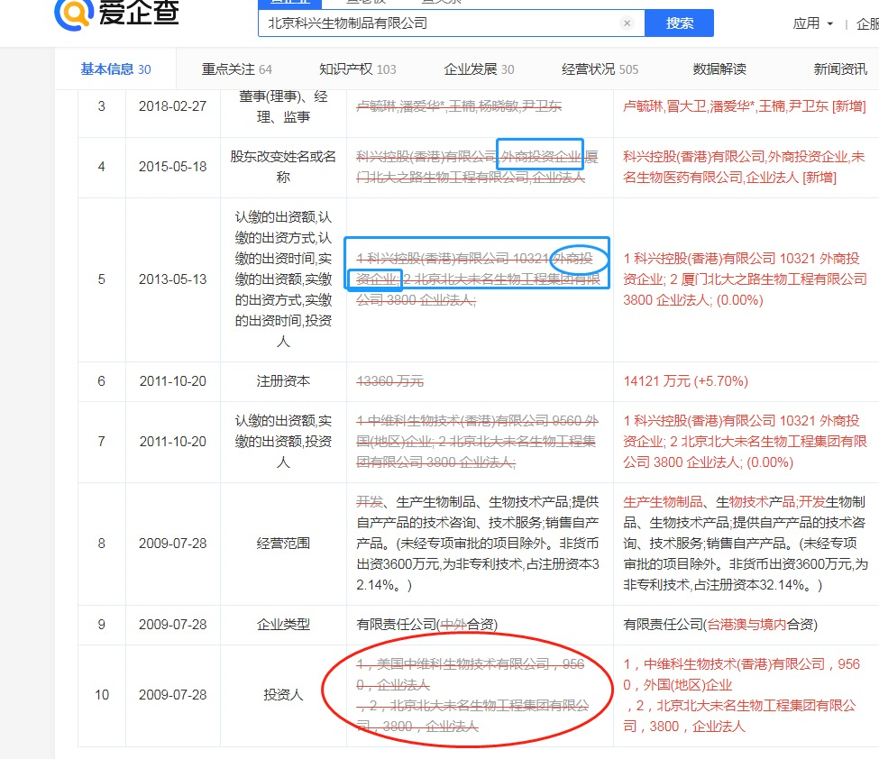Click the 注册资本 change item
This screenshot has width=879, height=759.
(283, 381)
